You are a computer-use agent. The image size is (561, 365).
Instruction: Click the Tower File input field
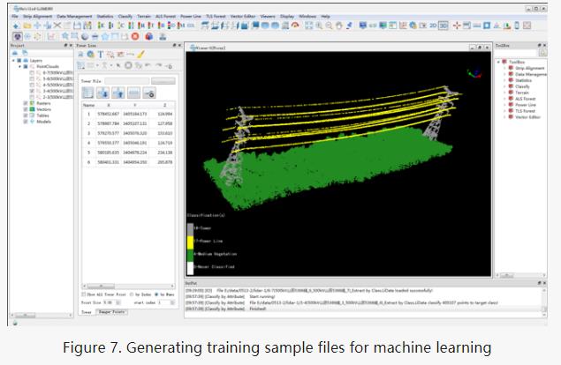point(127,81)
